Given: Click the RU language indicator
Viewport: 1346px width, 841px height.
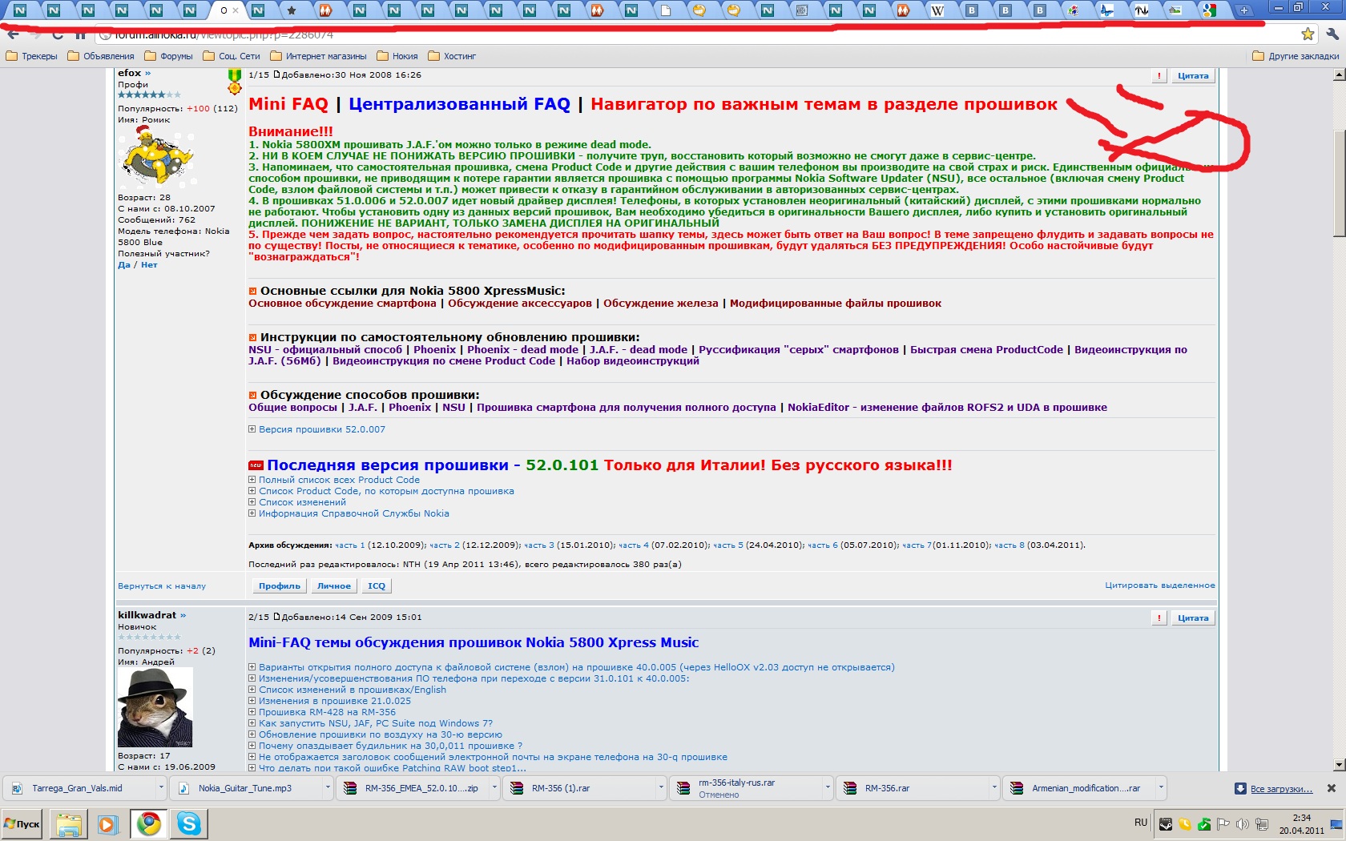Looking at the screenshot, I should (1141, 823).
